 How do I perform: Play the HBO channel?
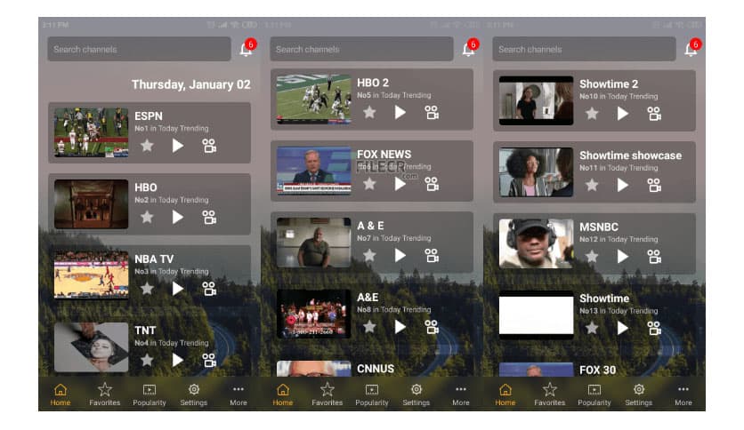pos(177,217)
